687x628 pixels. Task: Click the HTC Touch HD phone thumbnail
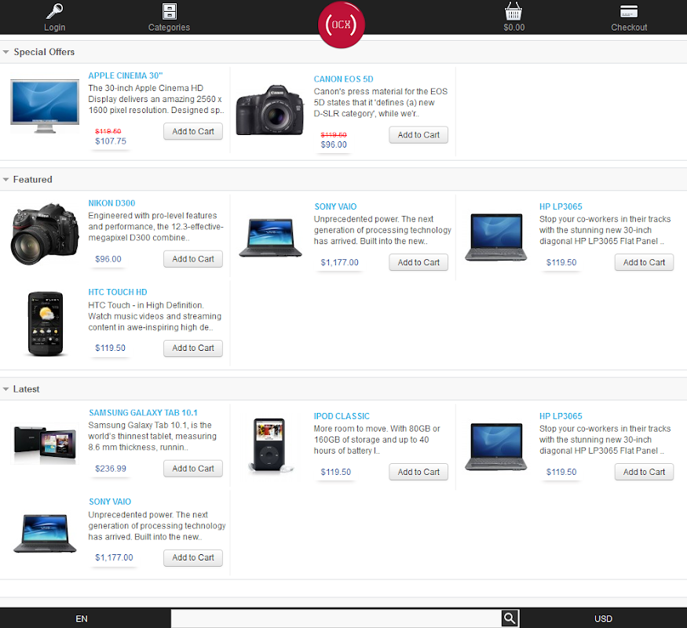click(46, 323)
